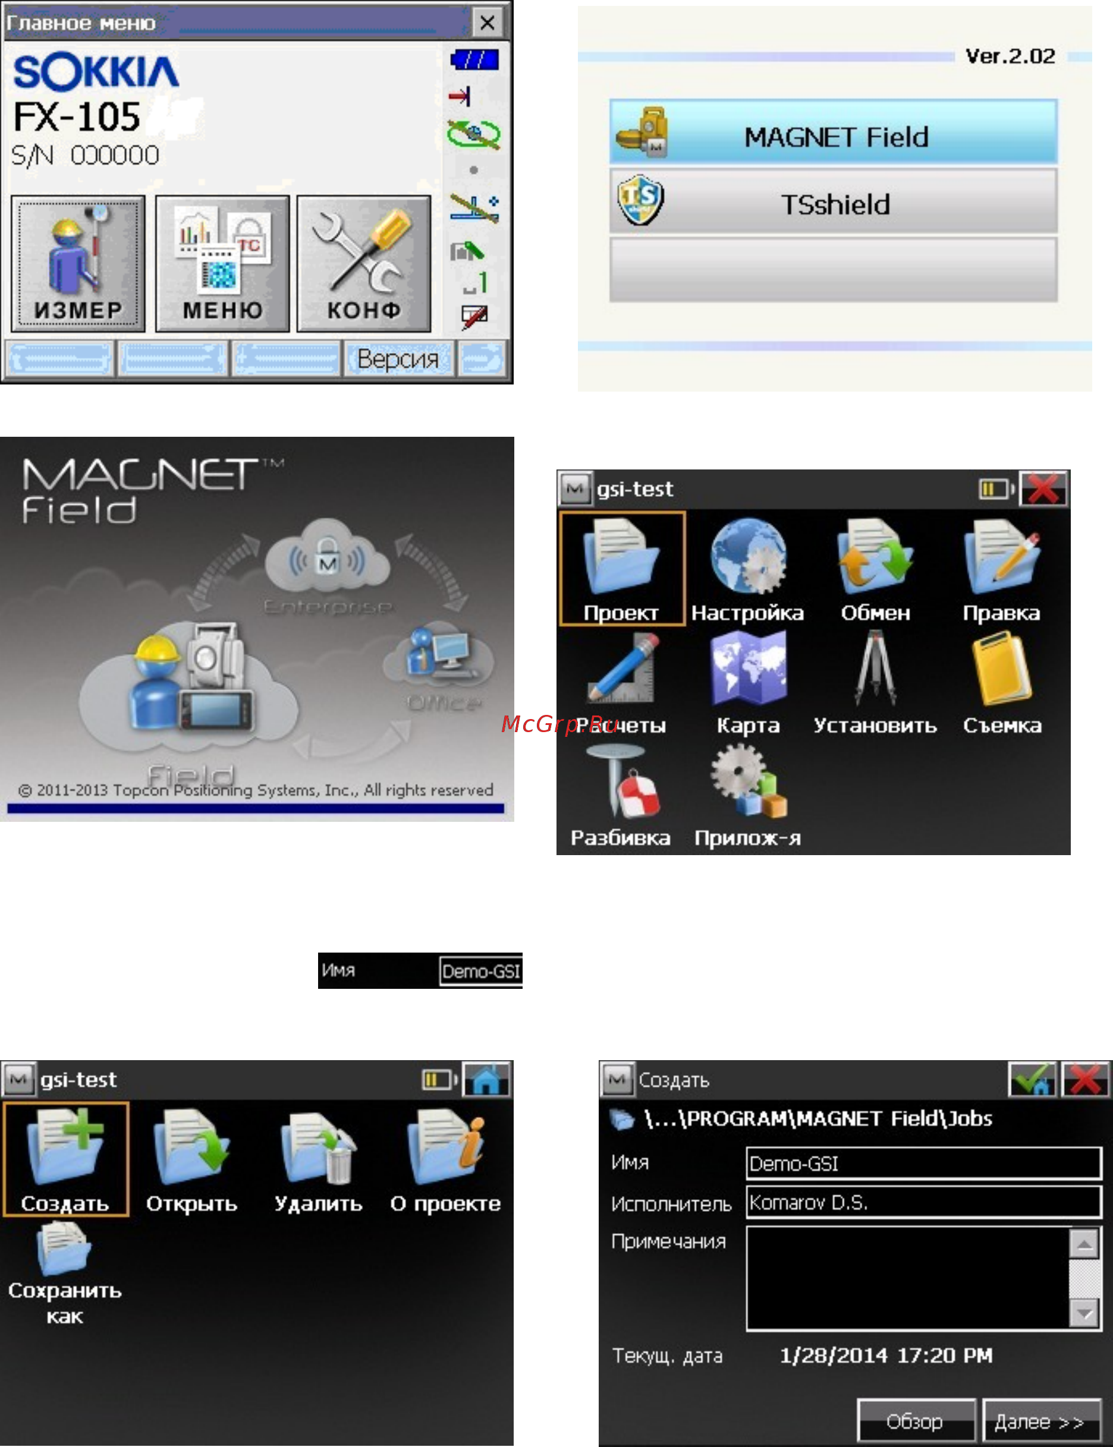Click the M logo in Создать title bar
Screen dimensions: 1113x1447
tap(617, 1079)
